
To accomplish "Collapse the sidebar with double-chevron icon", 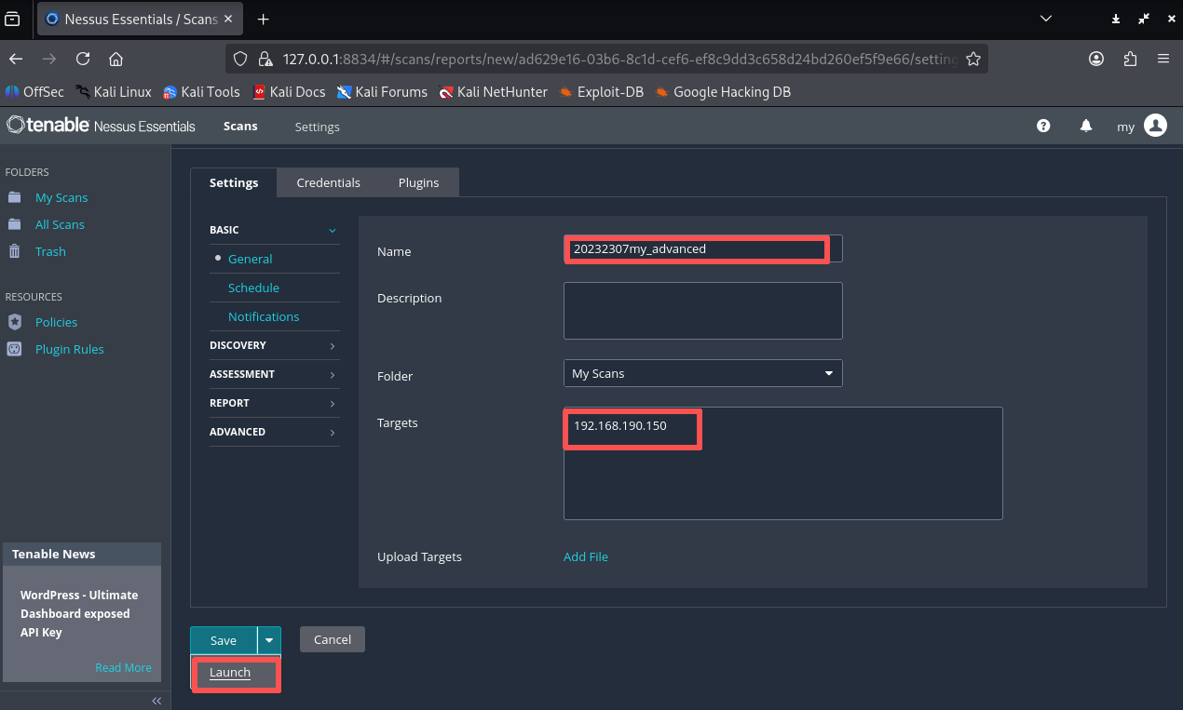I will (x=156, y=701).
